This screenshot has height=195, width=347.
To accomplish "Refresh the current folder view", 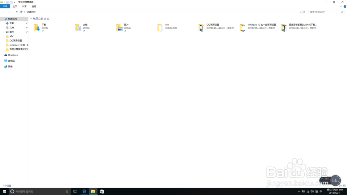I will tap(304, 12).
